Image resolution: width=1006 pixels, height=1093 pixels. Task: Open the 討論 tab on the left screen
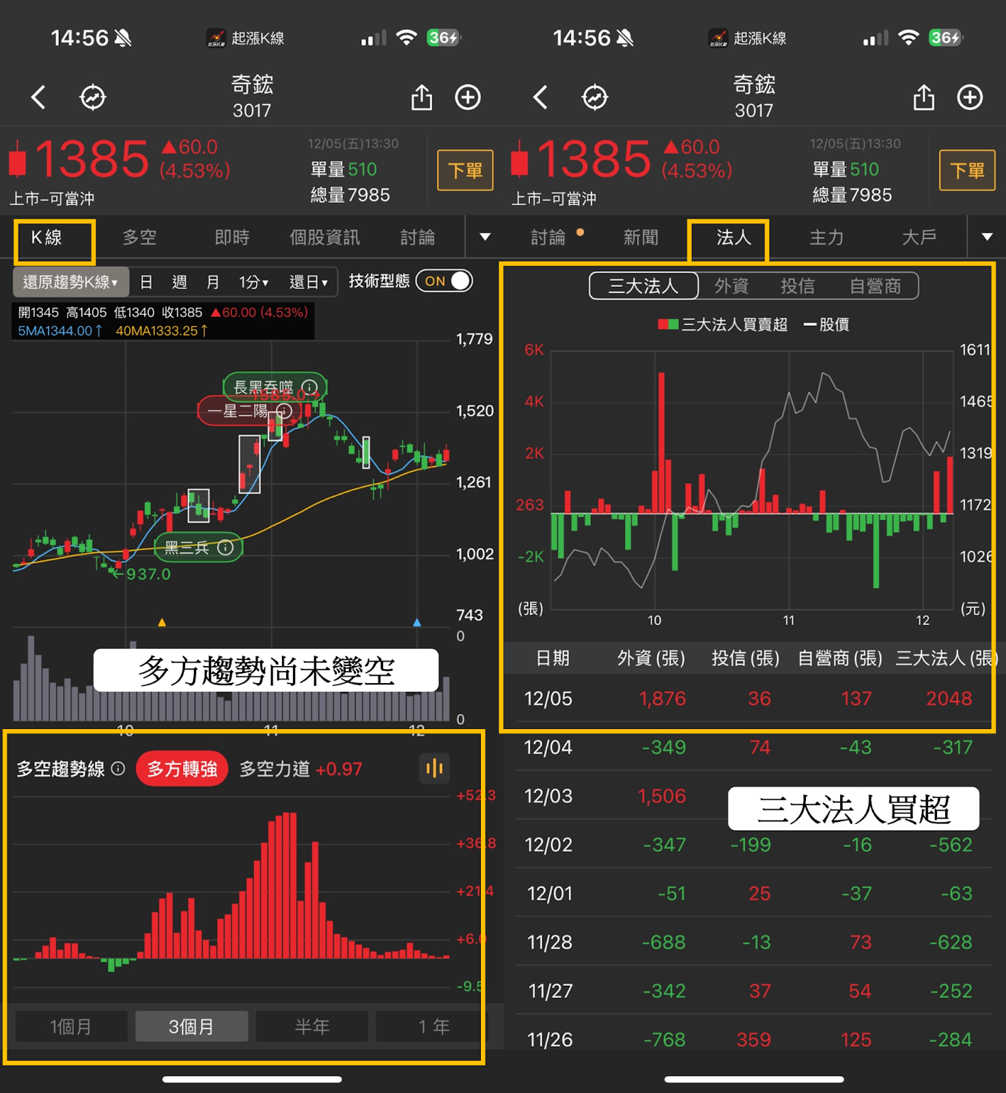click(x=417, y=238)
